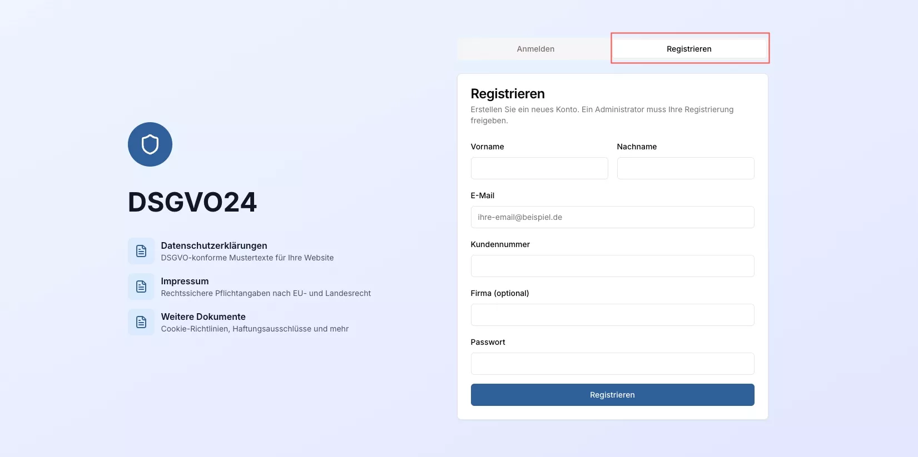
Task: Click the Weitere Dokumente feature title
Action: click(203, 317)
